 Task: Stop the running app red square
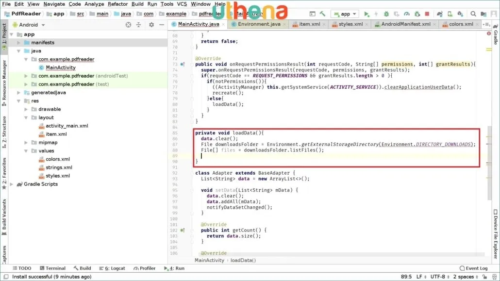(427, 14)
